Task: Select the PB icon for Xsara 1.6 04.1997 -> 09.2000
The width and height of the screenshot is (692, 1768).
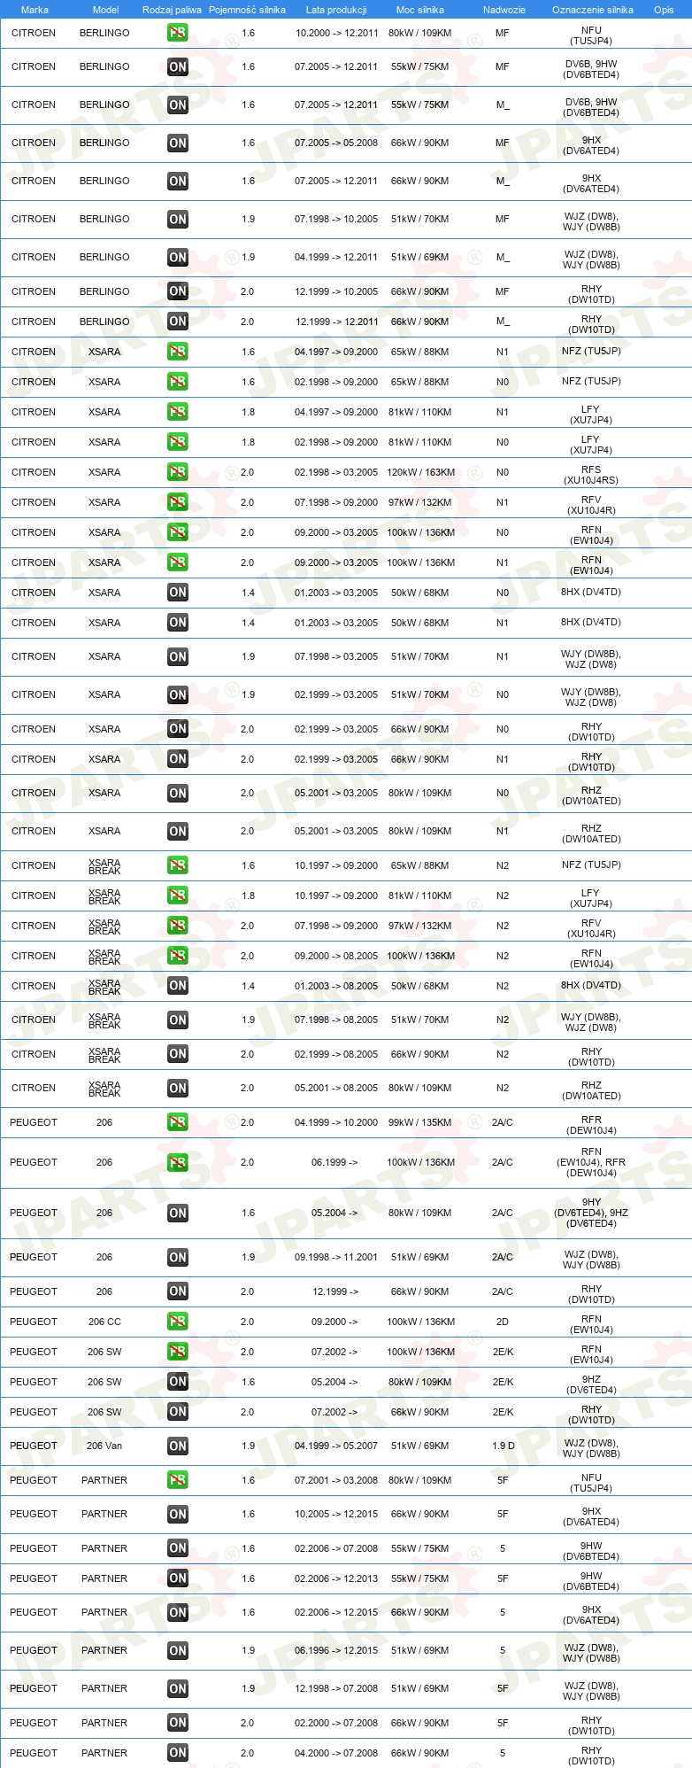Action: (x=178, y=352)
